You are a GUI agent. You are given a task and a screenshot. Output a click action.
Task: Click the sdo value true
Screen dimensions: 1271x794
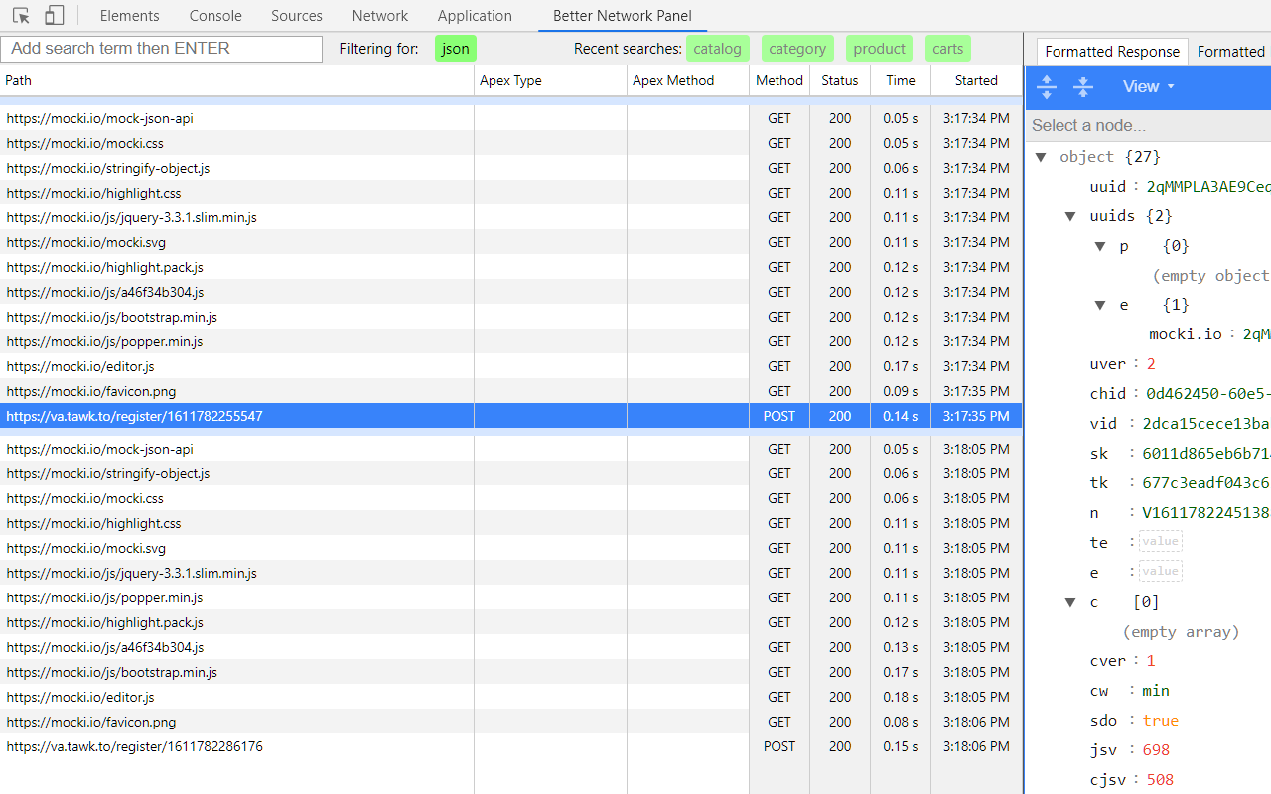tap(1161, 721)
